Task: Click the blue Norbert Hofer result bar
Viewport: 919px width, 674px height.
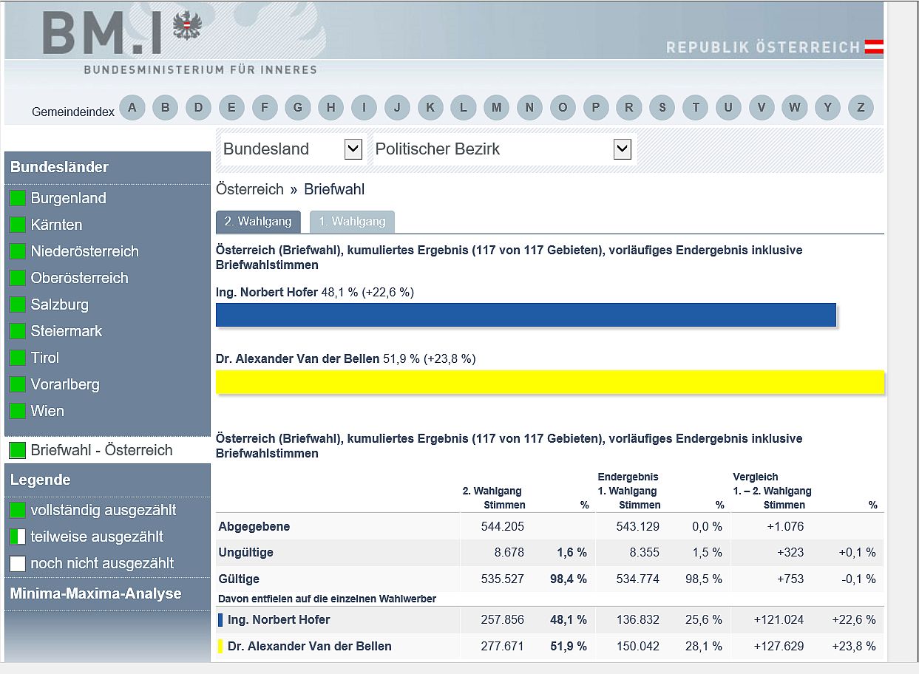Action: (526, 315)
